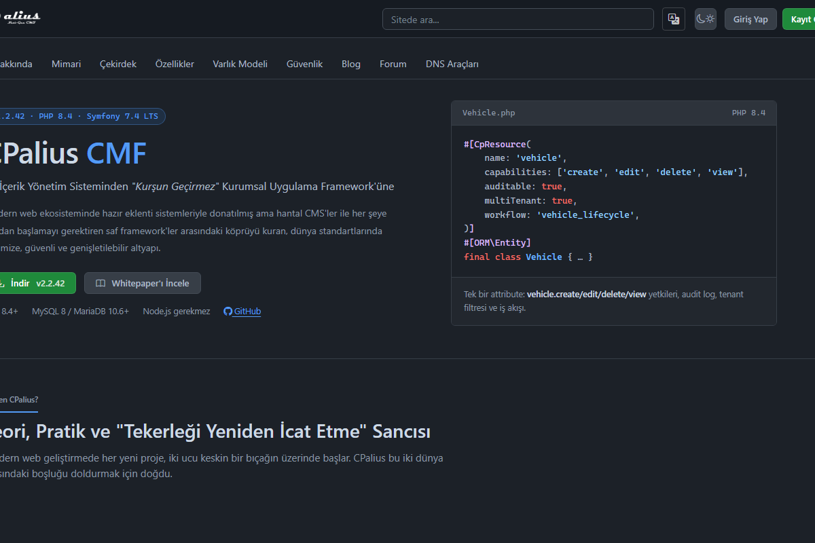Viewport: 815px width, 543px height.
Task: Click the '#[ORM\Entity]' code line
Action: click(497, 242)
